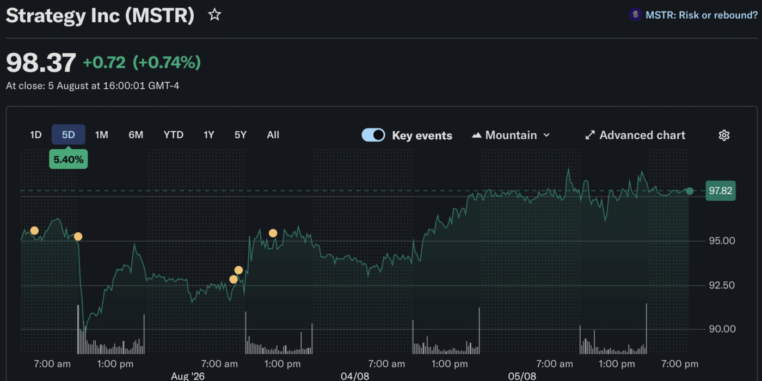Click the purple dollar icon beside MSTR question

pyautogui.click(x=635, y=15)
